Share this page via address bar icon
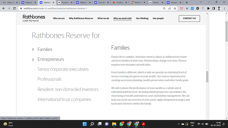 click(170, 9)
